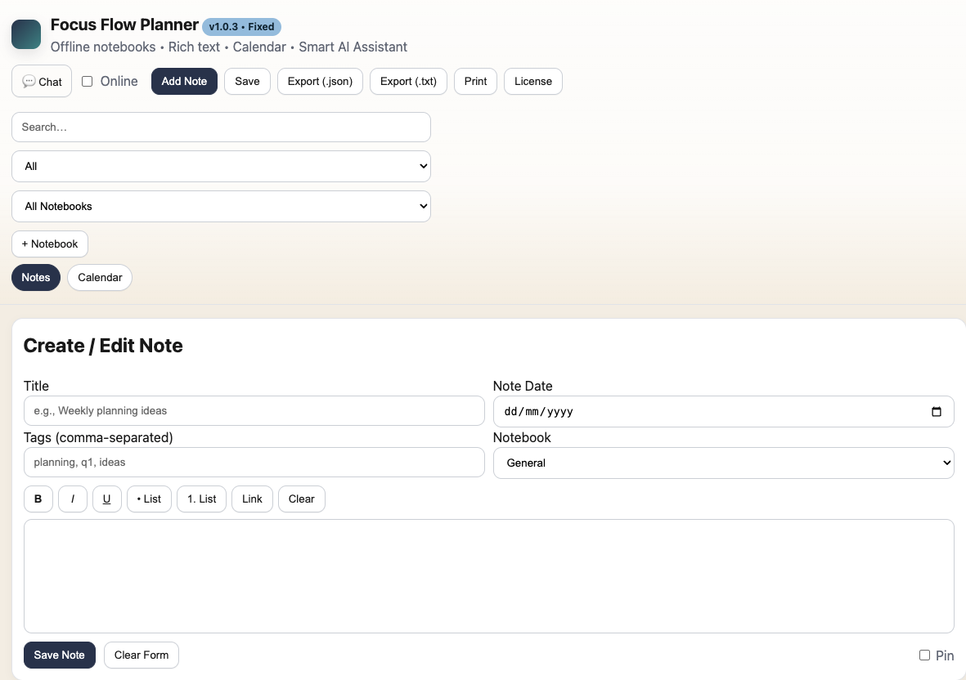966x680 pixels.
Task: Click the Save Note button
Action: coord(59,655)
